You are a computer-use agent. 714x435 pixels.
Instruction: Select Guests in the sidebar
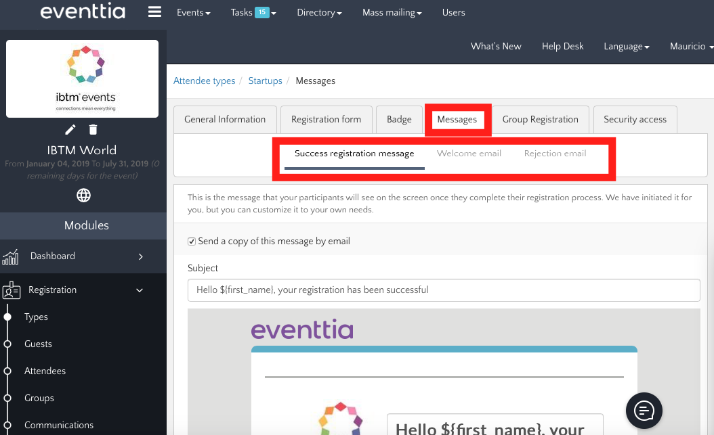(38, 344)
